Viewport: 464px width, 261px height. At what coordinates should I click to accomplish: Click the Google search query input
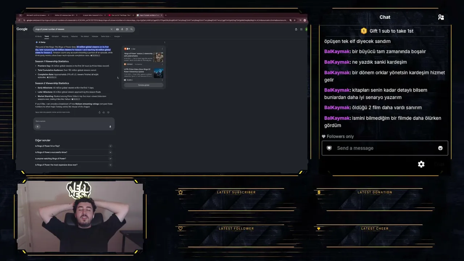[x=72, y=29]
